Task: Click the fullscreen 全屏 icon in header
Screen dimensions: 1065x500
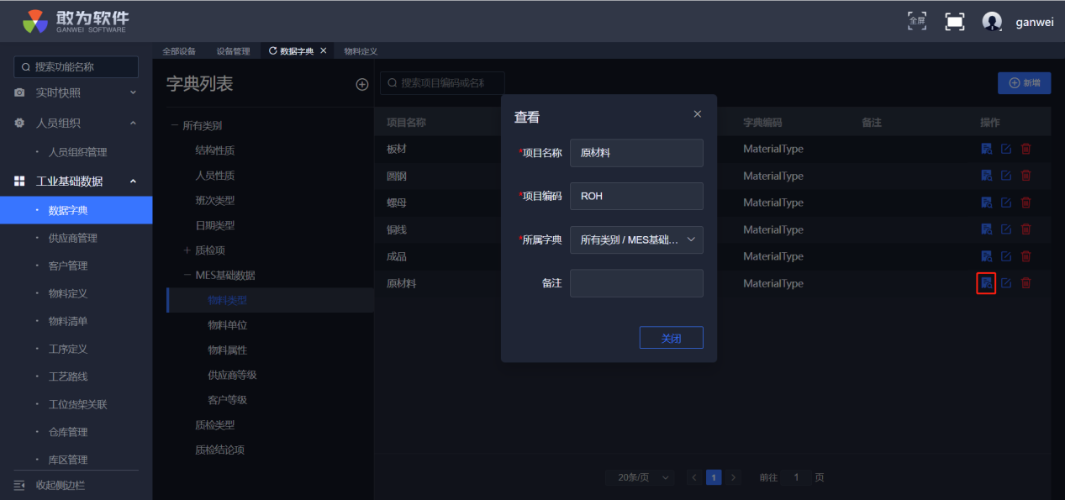Action: pos(917,21)
